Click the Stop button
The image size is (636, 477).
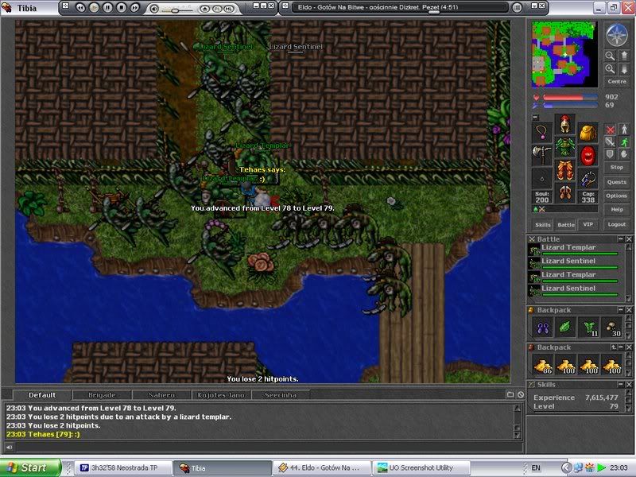pyautogui.click(x=617, y=167)
